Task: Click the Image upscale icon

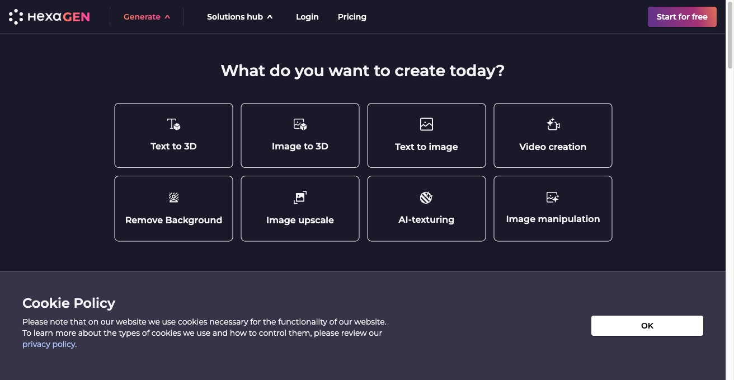Action: (x=300, y=198)
